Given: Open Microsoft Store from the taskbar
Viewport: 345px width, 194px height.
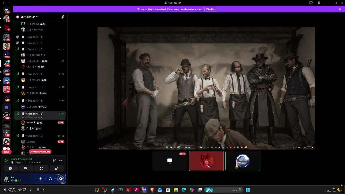Looking at the screenshot, I should tap(168, 190).
